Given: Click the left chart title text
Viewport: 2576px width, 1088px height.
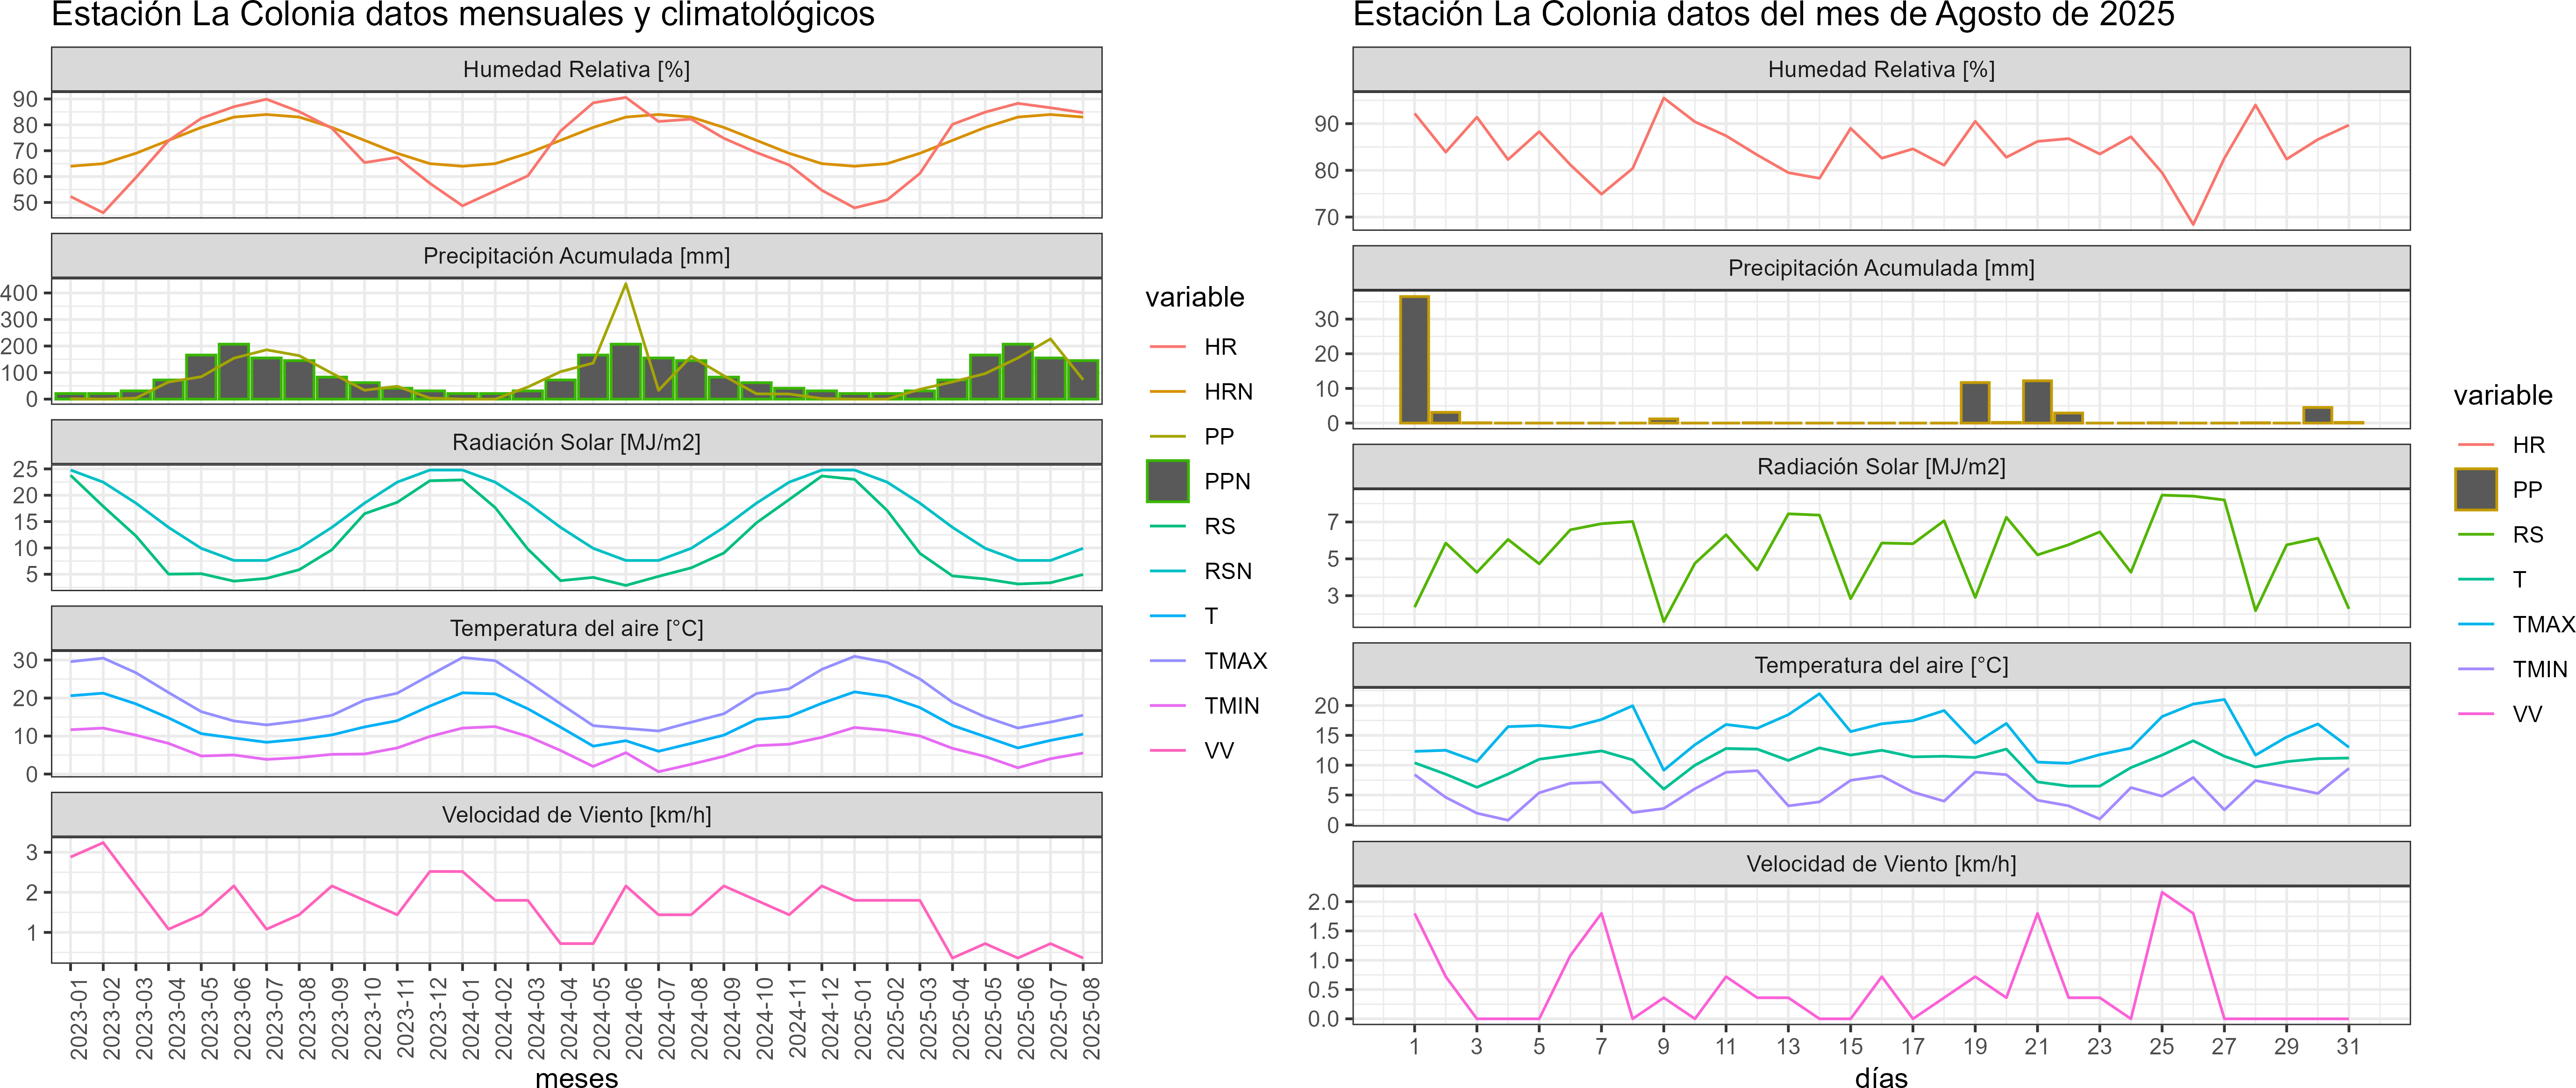Looking at the screenshot, I should 462,15.
